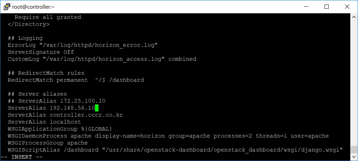Click the PuTTY icon in title bar
Screen dimensions: 358x161
(7, 7)
